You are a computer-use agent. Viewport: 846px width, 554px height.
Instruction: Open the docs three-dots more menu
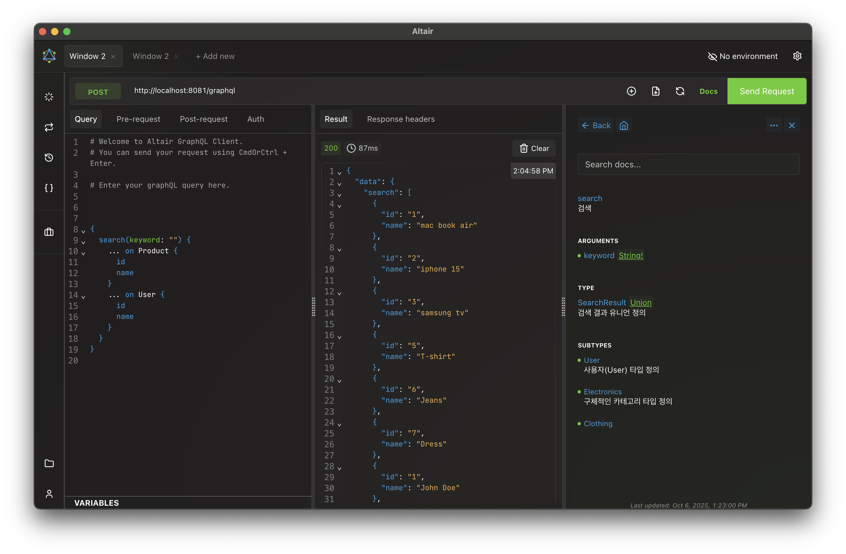773,125
